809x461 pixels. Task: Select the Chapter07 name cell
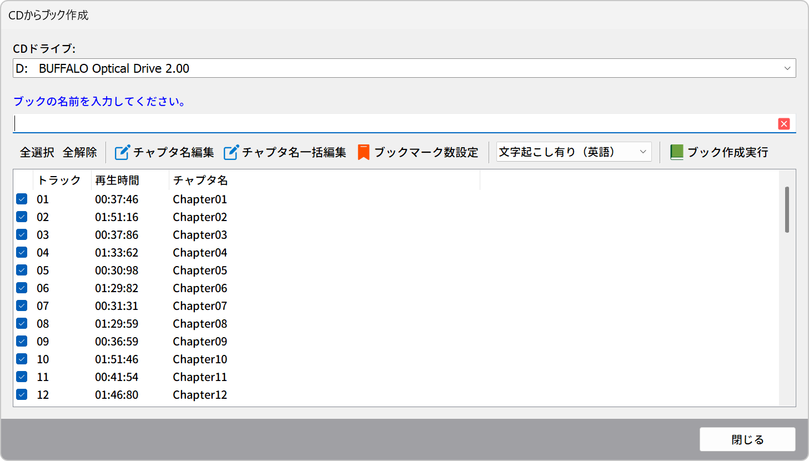[x=200, y=305]
